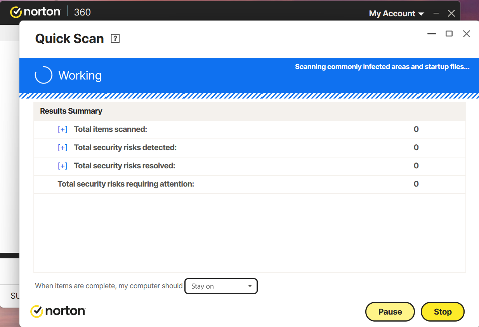Open the Quick Scan help icon

(115, 38)
